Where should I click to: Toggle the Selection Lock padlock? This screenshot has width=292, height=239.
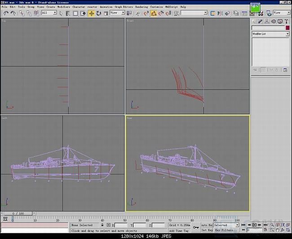102,225
